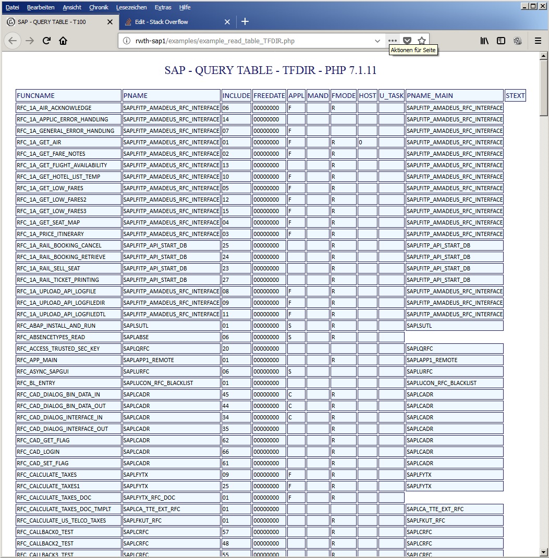The image size is (549, 558).
Task: Click the SAP tab favicon
Action: click(x=11, y=22)
